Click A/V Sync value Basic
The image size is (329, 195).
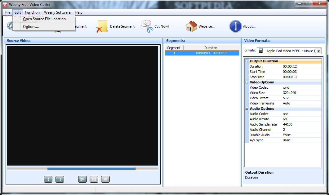tap(301, 140)
